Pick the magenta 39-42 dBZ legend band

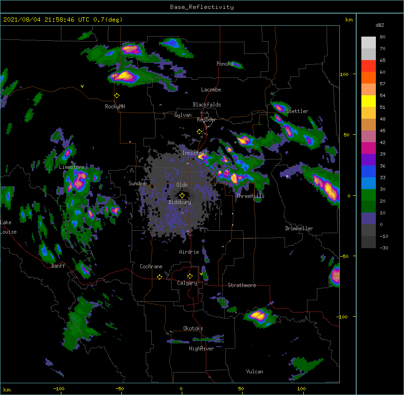pos(368,148)
